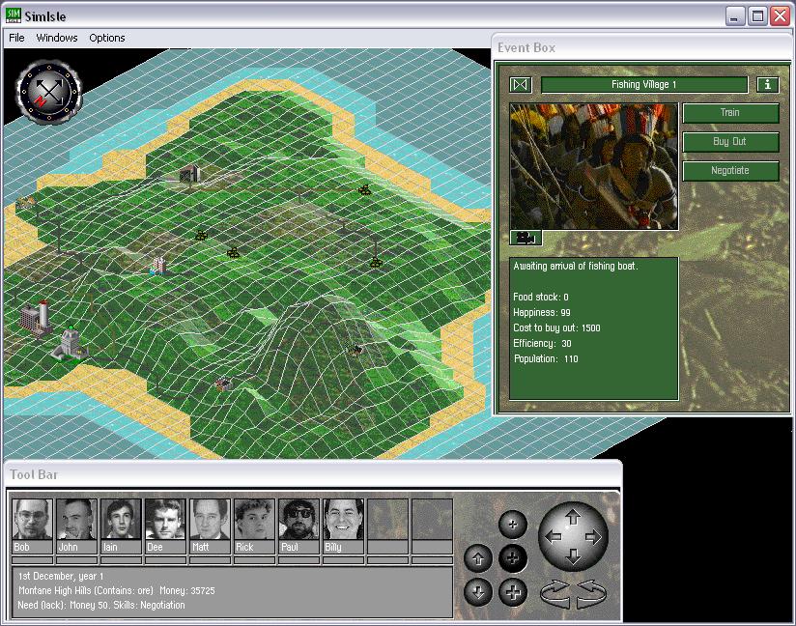
Task: Click the 'Efficiency: 30' line
Action: click(x=542, y=343)
